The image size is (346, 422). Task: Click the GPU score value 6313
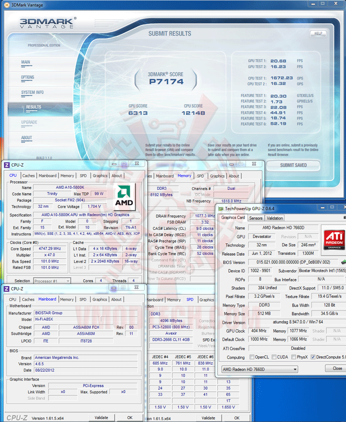(138, 113)
